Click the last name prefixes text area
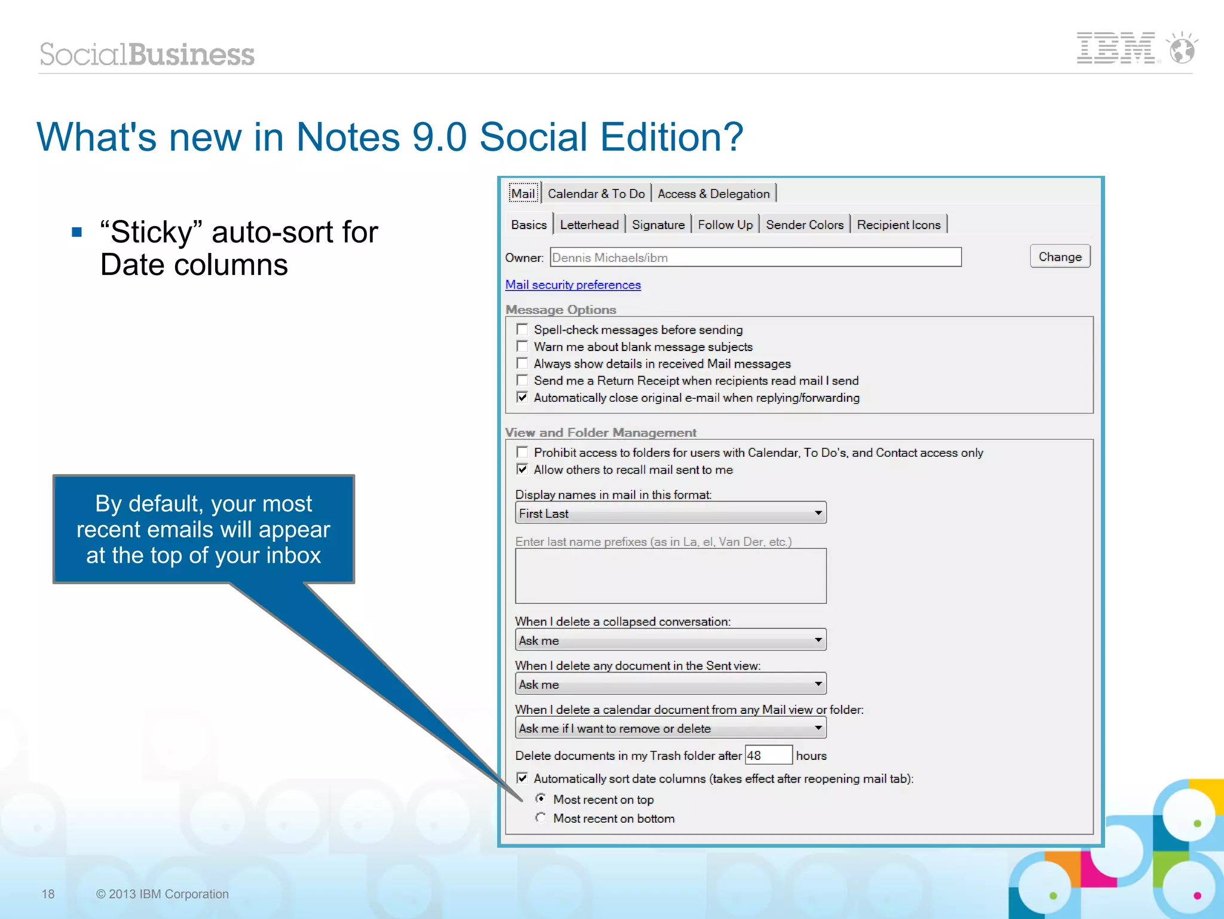Image resolution: width=1224 pixels, height=919 pixels. pyautogui.click(x=671, y=576)
